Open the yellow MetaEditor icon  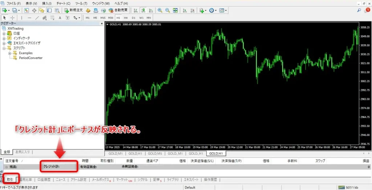88,10
